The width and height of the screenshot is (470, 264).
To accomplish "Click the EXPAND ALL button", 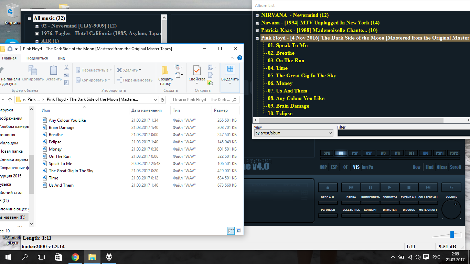I will pos(409,203).
